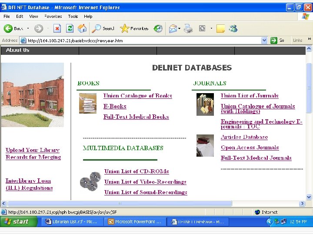Expand the Links toolbar chevron
313x235 pixels.
pos(310,39)
